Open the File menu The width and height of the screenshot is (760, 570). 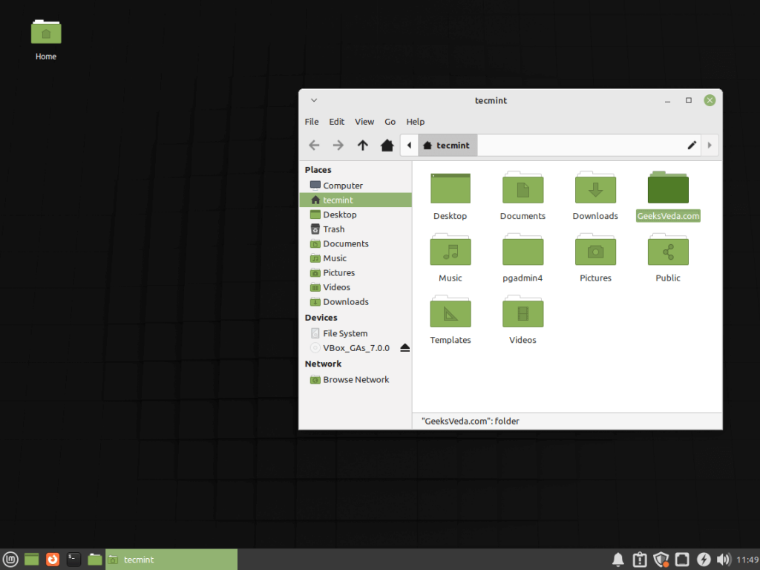(x=311, y=121)
